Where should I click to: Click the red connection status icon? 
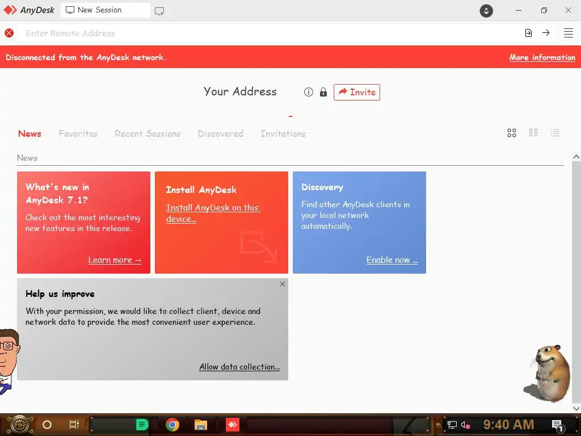pos(9,33)
